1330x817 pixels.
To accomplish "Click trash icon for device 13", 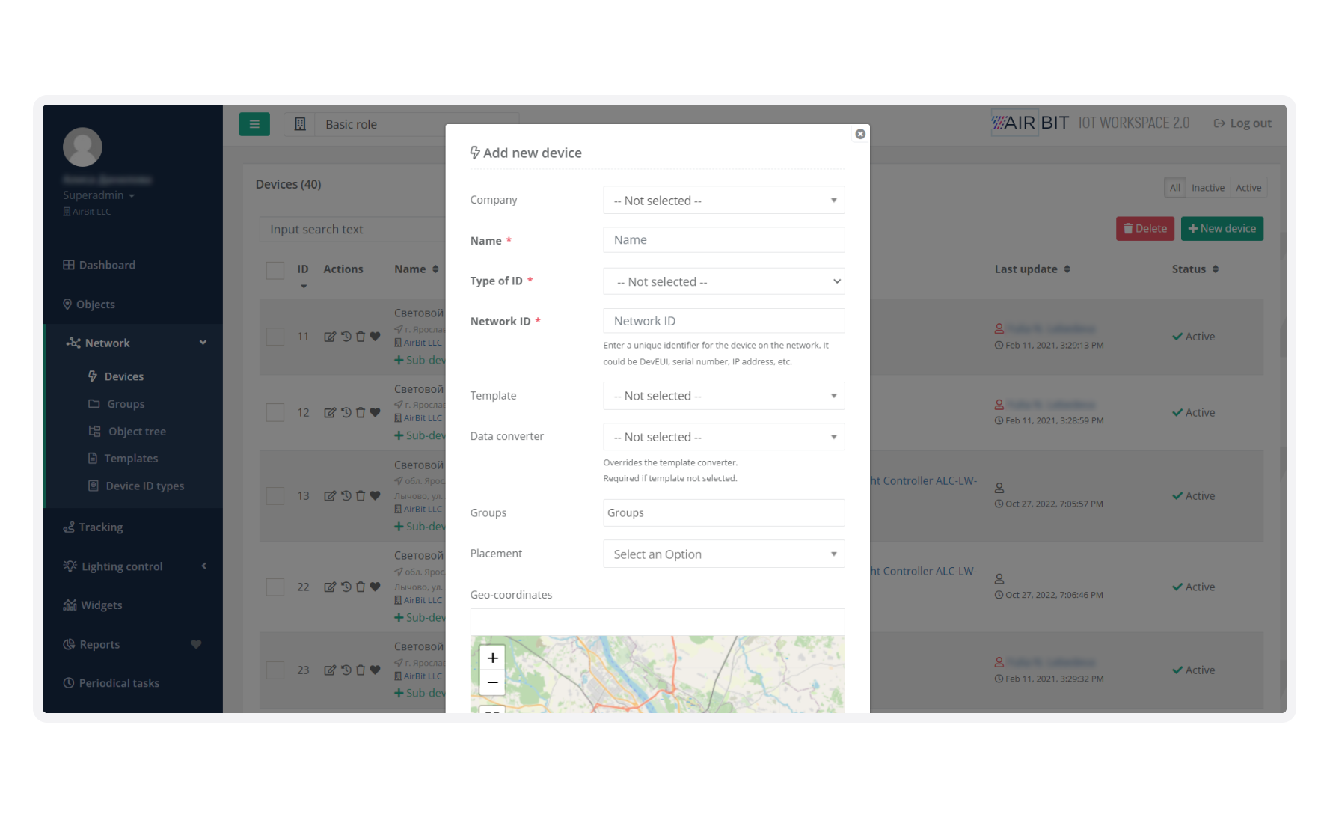I will click(x=361, y=495).
